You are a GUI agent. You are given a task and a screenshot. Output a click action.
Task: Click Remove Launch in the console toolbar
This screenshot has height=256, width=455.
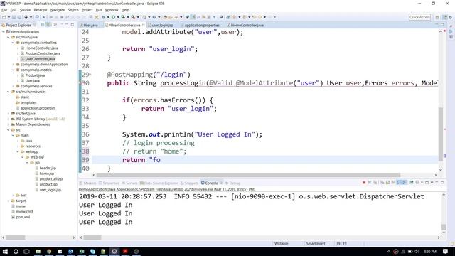pyautogui.click(x=370, y=183)
